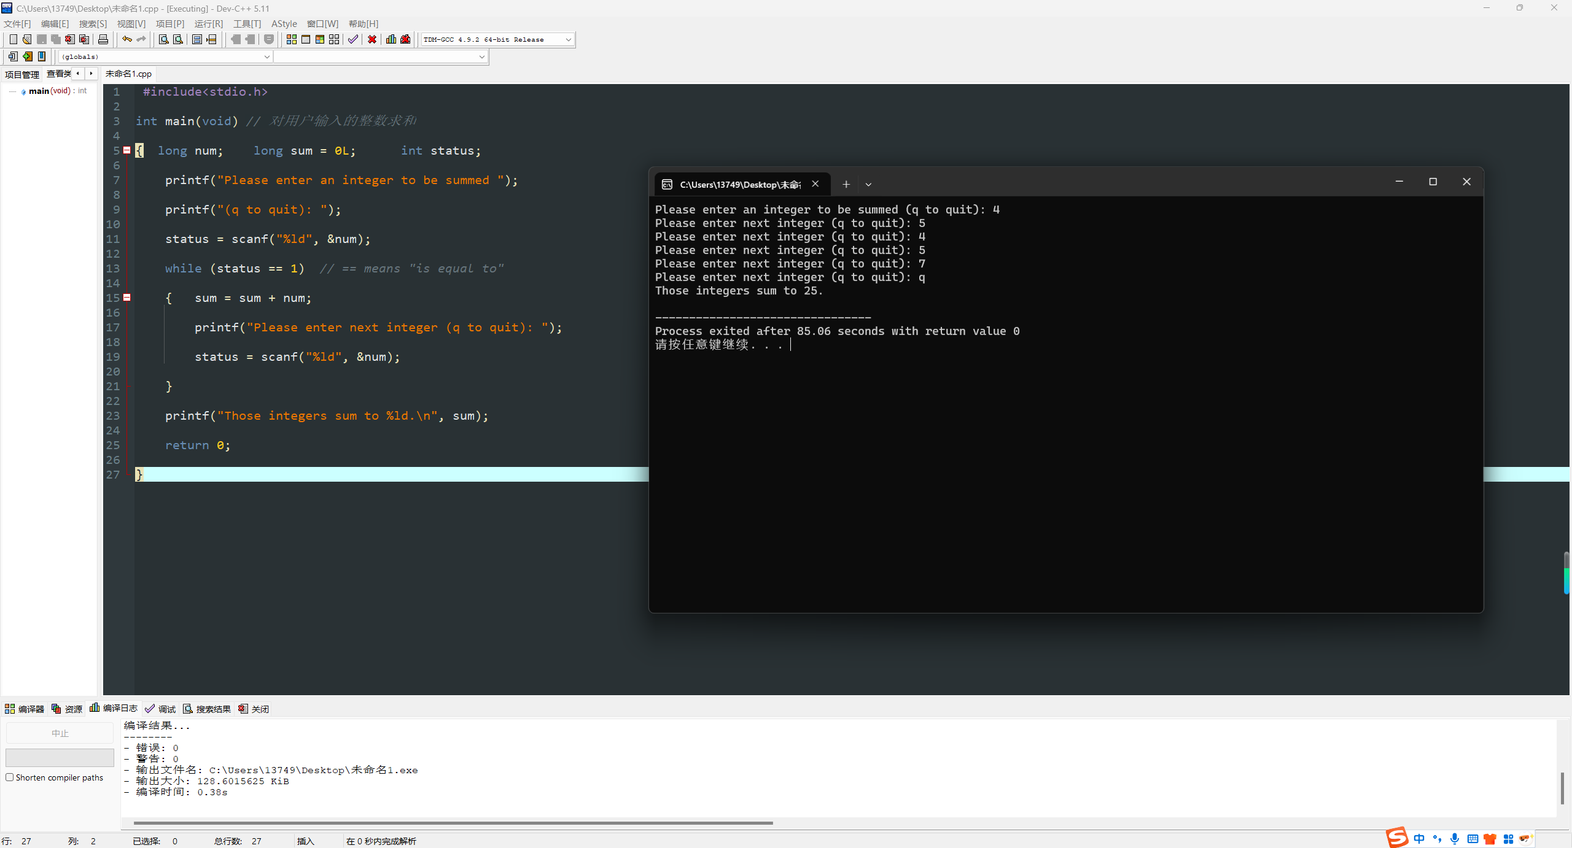Viewport: 1572px width, 848px height.
Task: Expand the (globals) scope dropdown
Action: (267, 56)
